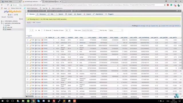Go to next page of rows
The width and height of the screenshot is (183, 103).
coord(36,30)
